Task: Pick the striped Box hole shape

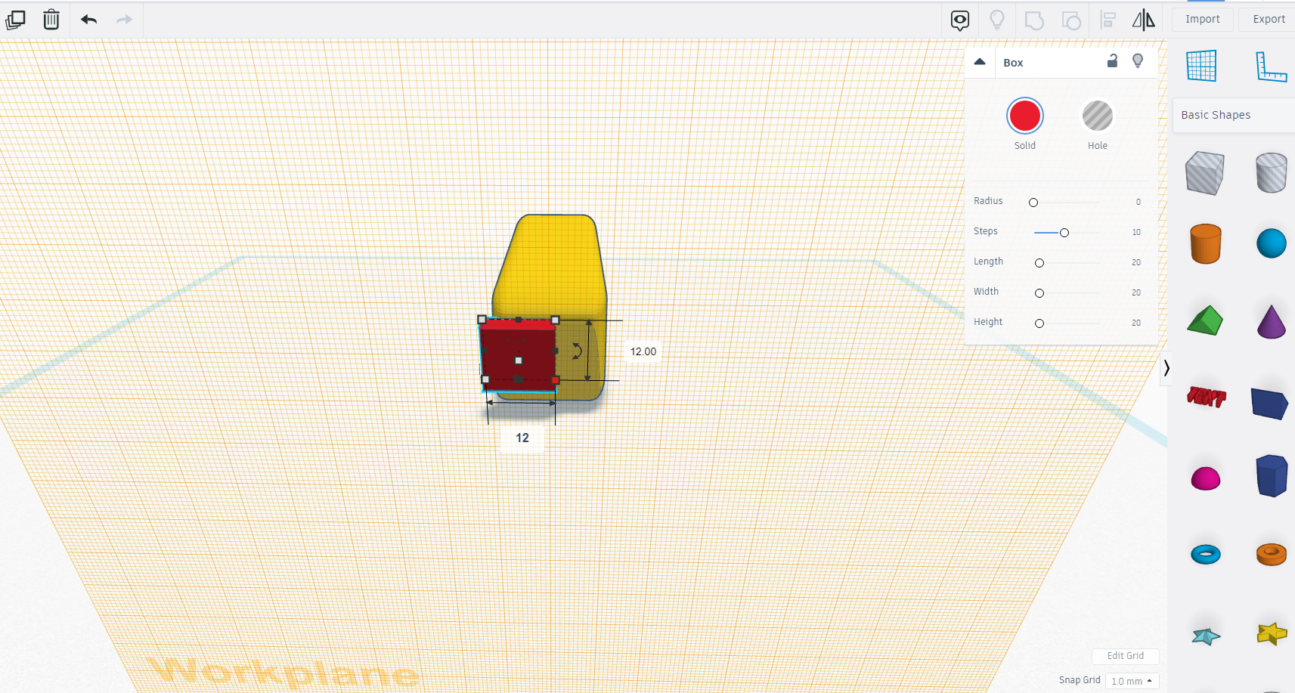Action: click(x=1205, y=173)
